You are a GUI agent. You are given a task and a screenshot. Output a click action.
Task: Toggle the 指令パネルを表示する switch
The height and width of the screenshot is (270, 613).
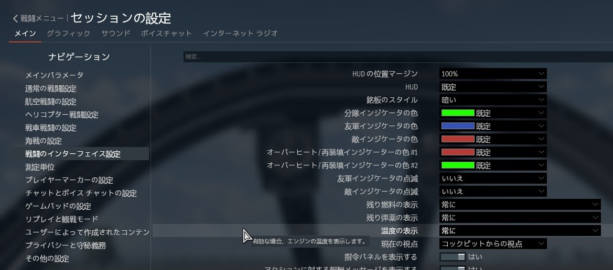453,257
